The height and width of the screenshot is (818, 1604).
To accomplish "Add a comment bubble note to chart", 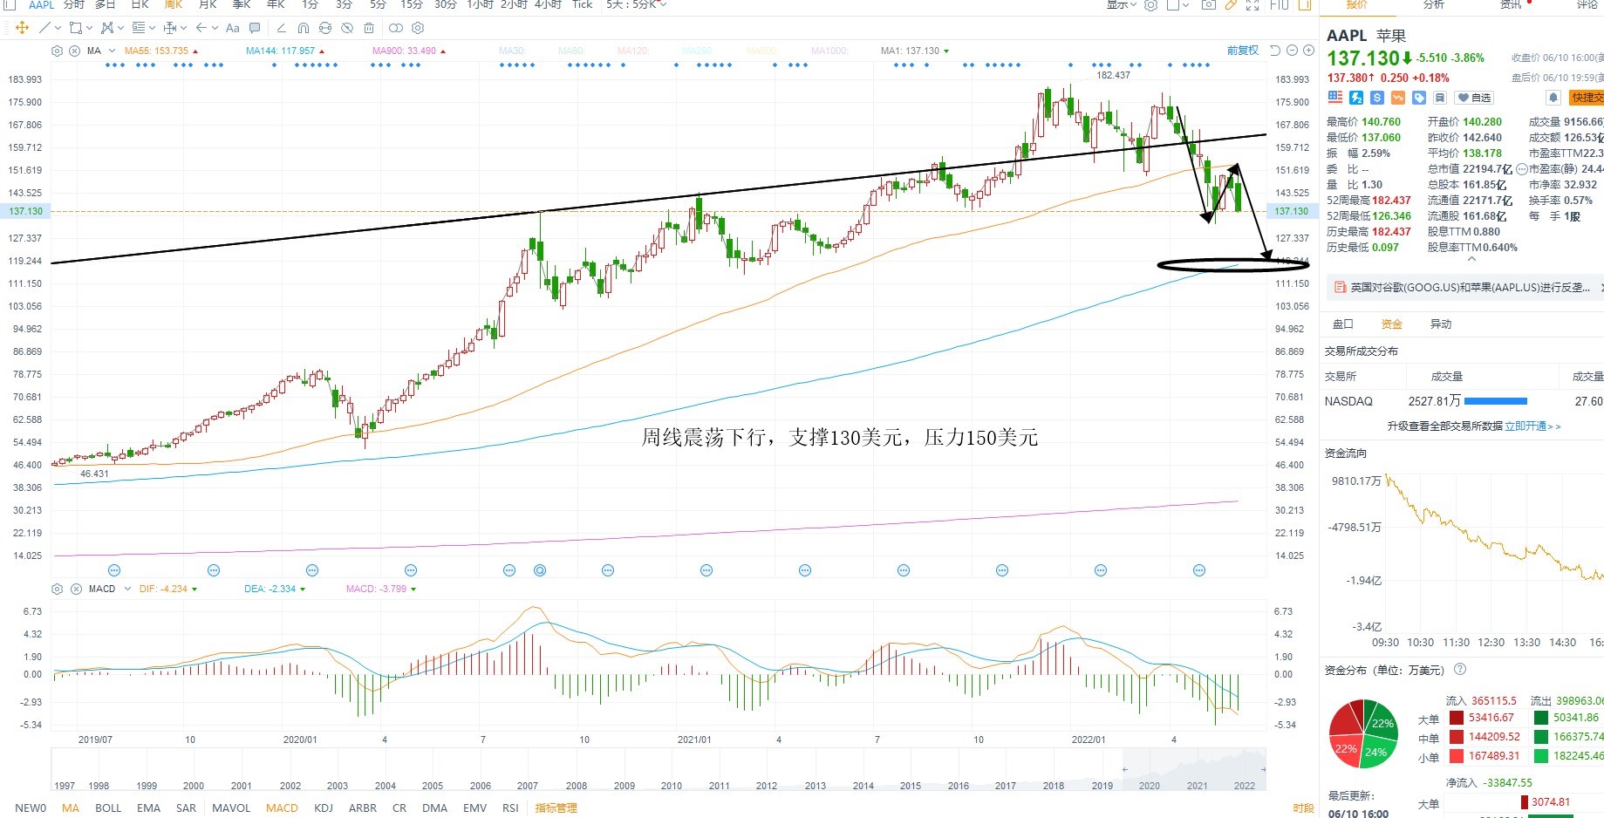I will [x=255, y=28].
